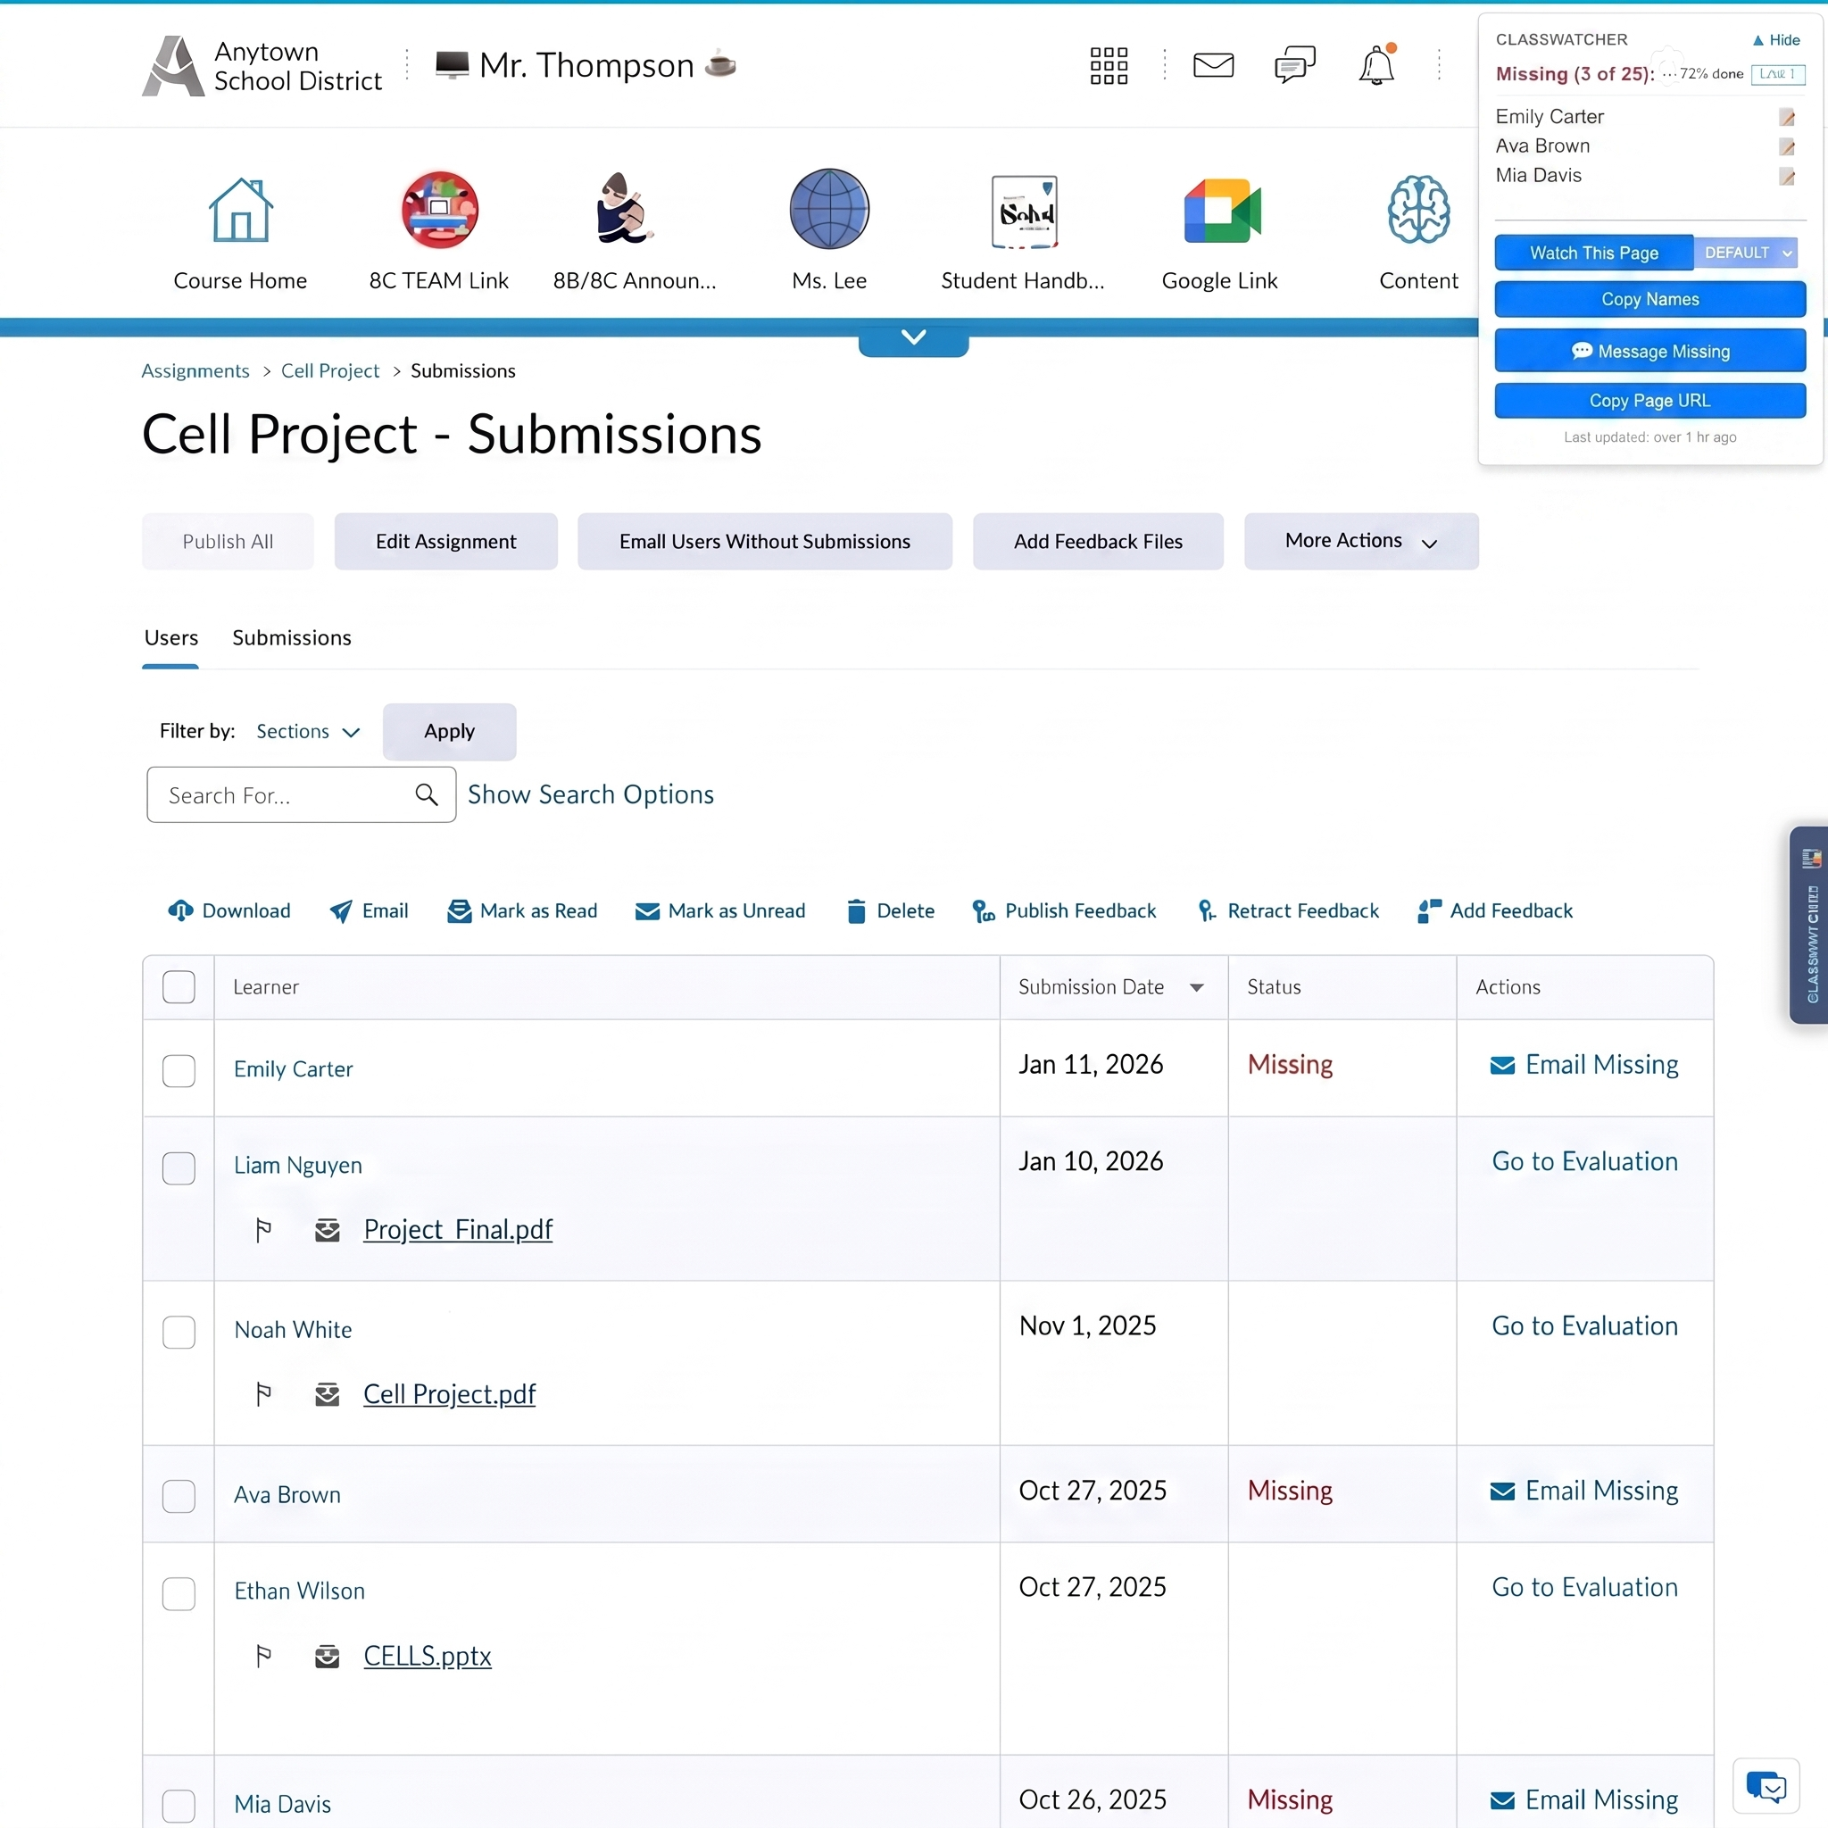
Task: Go to Evaluation for Noah White
Action: (1585, 1326)
